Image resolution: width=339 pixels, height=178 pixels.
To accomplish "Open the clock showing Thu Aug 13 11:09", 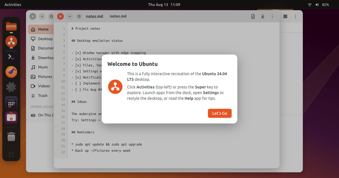I will [x=164, y=5].
